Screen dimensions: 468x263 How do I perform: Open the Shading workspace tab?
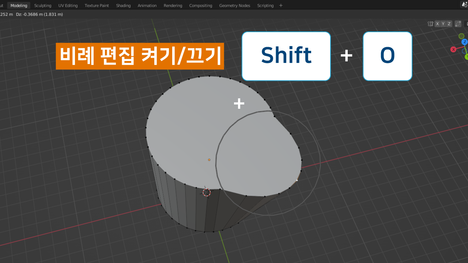[123, 5]
